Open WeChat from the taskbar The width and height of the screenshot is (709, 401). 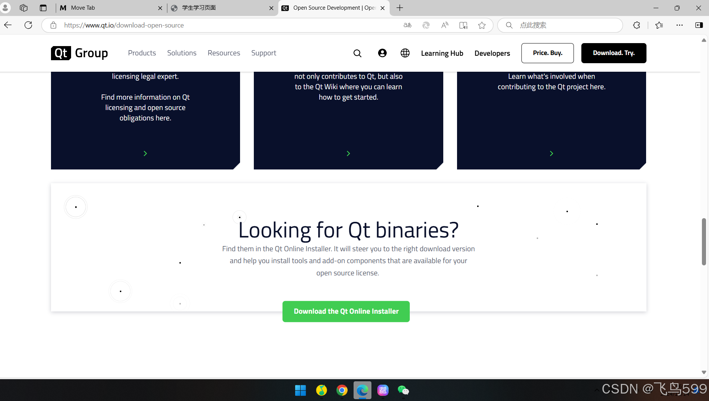click(x=403, y=390)
